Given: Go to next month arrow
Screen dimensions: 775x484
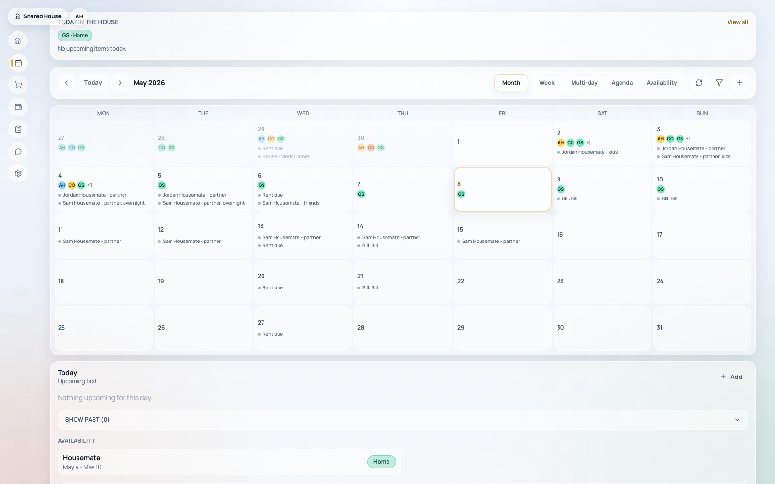Looking at the screenshot, I should [120, 83].
